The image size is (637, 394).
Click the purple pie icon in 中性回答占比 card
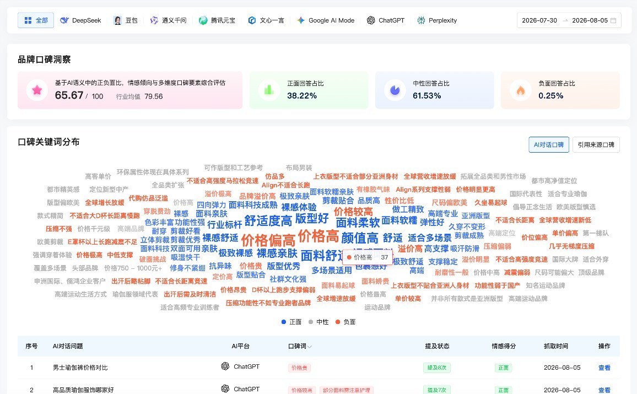(x=395, y=90)
